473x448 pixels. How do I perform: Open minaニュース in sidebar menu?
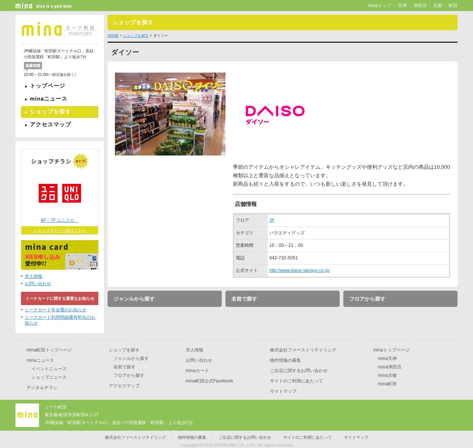click(60, 99)
